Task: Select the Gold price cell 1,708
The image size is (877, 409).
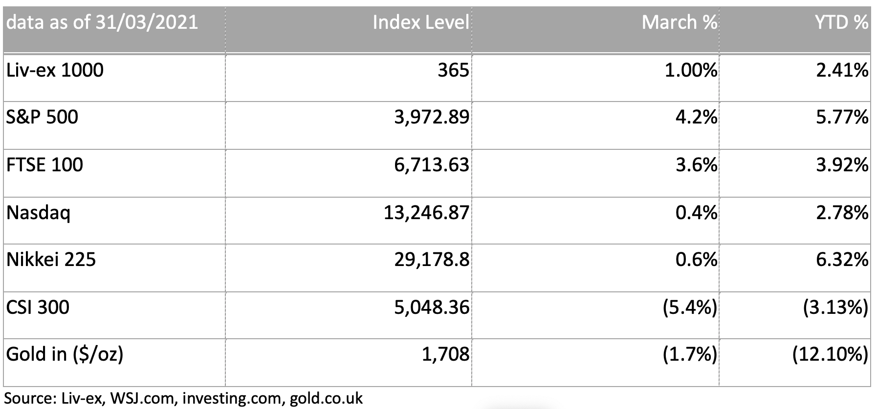Action: 445,354
